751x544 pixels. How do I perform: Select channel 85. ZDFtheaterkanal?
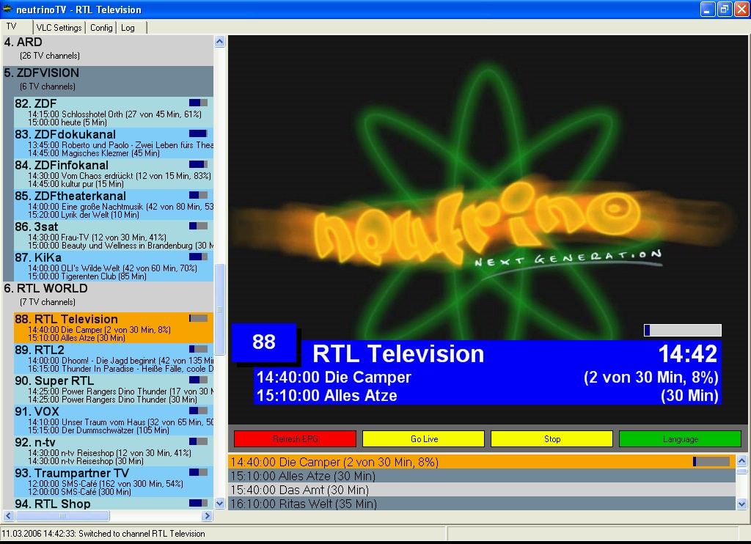coord(114,204)
